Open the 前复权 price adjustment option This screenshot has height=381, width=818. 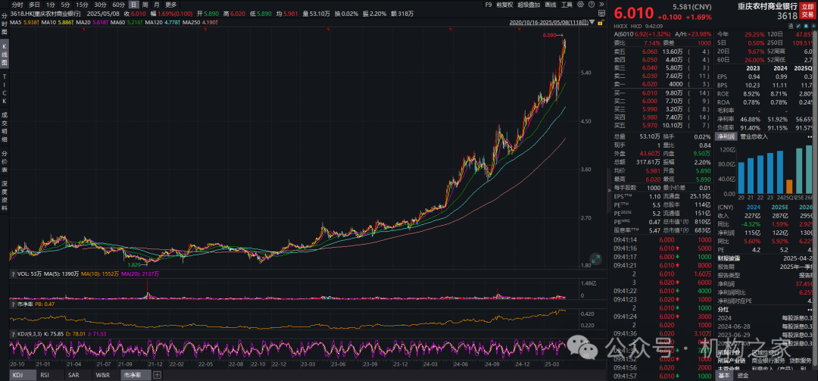click(x=505, y=5)
